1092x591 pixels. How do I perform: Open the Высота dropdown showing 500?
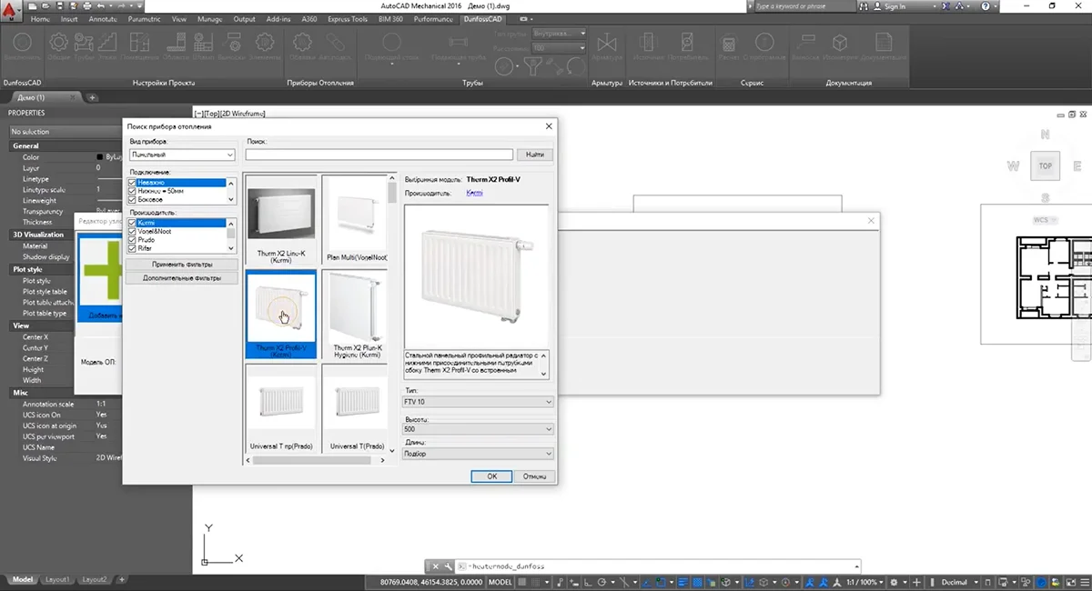(x=477, y=427)
